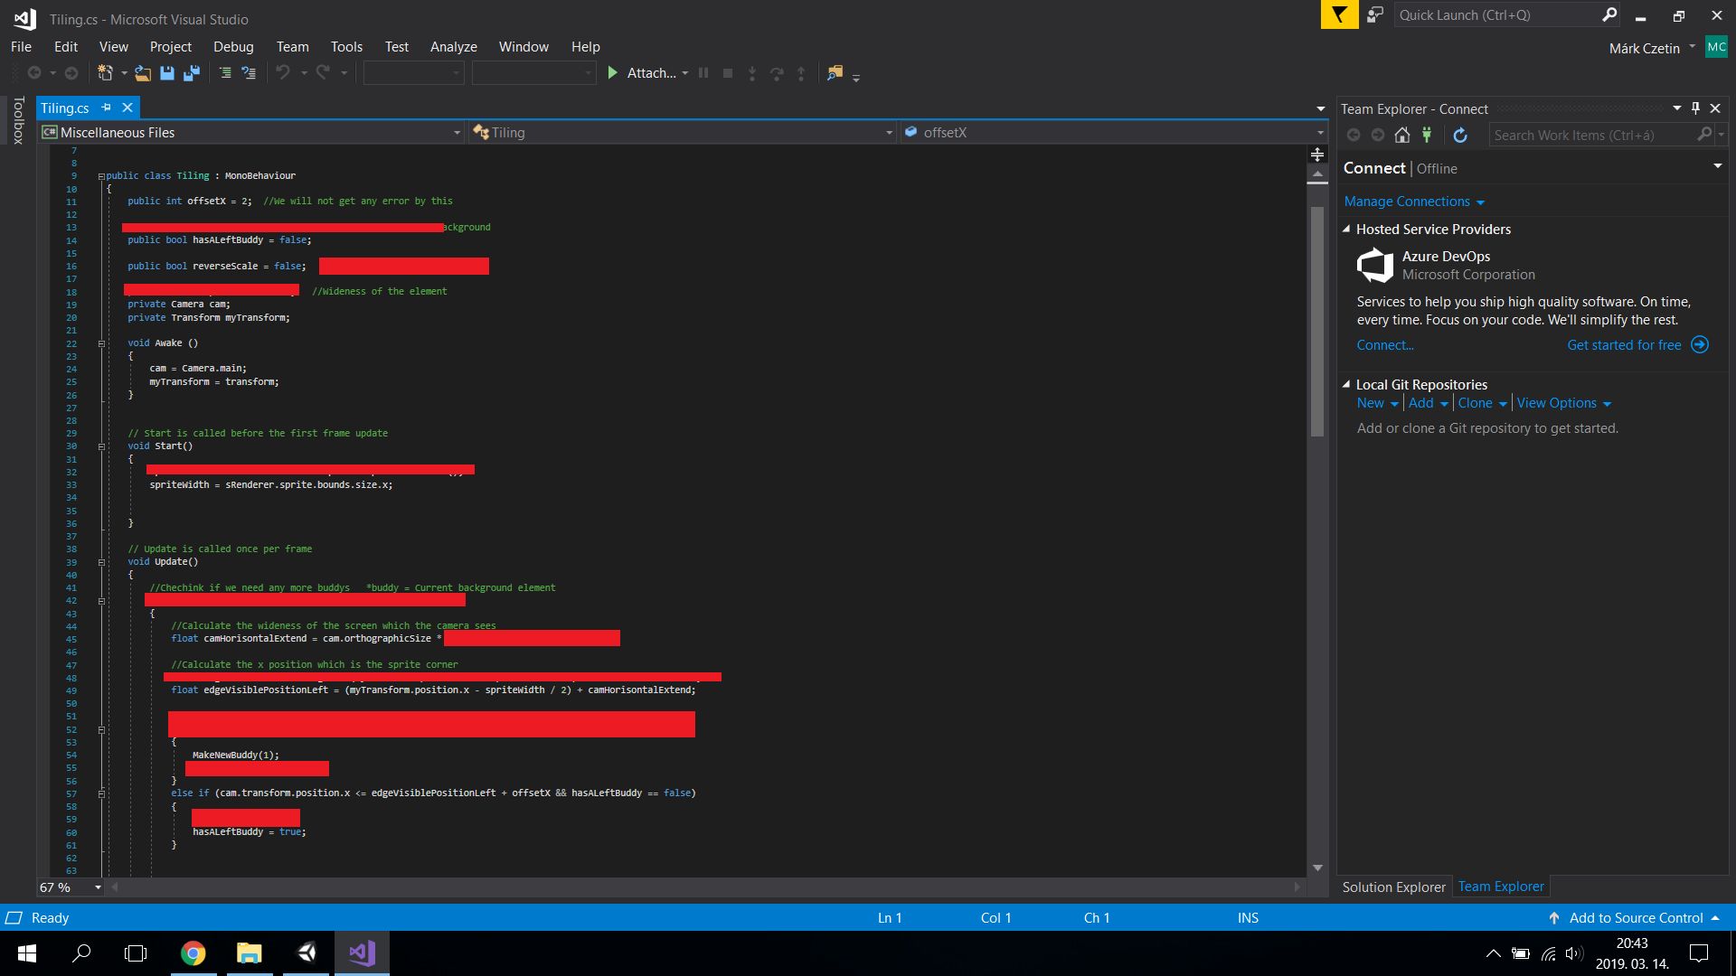Collapse the Hosted Service Providers section
Image resolution: width=1736 pixels, height=976 pixels.
tap(1346, 230)
